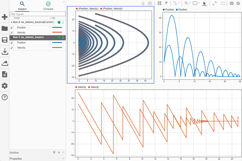This screenshot has width=242, height=161.
Task: Collapse the Run 2 ex_sldemo_bounce tree
Action: click(x=11, y=22)
